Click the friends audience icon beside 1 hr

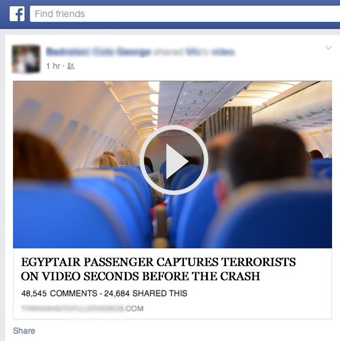71,66
